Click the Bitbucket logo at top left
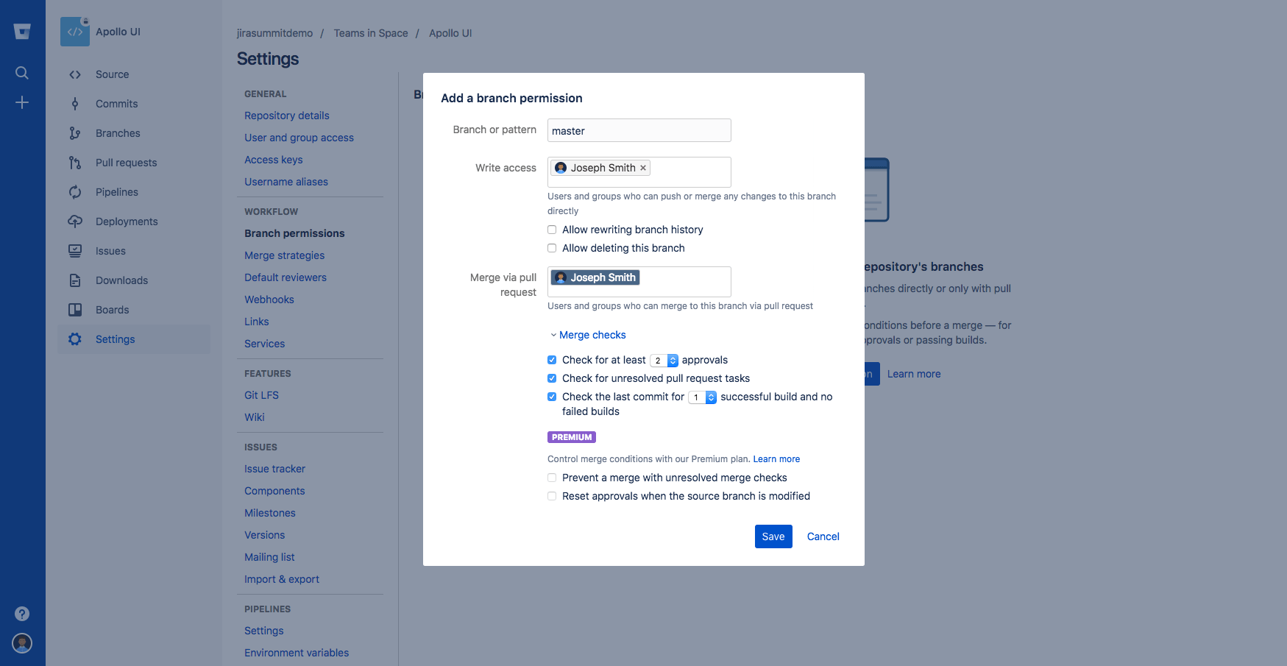The width and height of the screenshot is (1287, 666). click(x=22, y=31)
